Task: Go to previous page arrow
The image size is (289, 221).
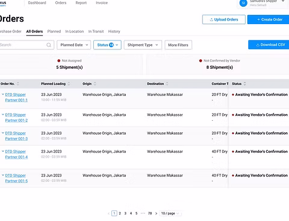Action: pyautogui.click(x=108, y=213)
